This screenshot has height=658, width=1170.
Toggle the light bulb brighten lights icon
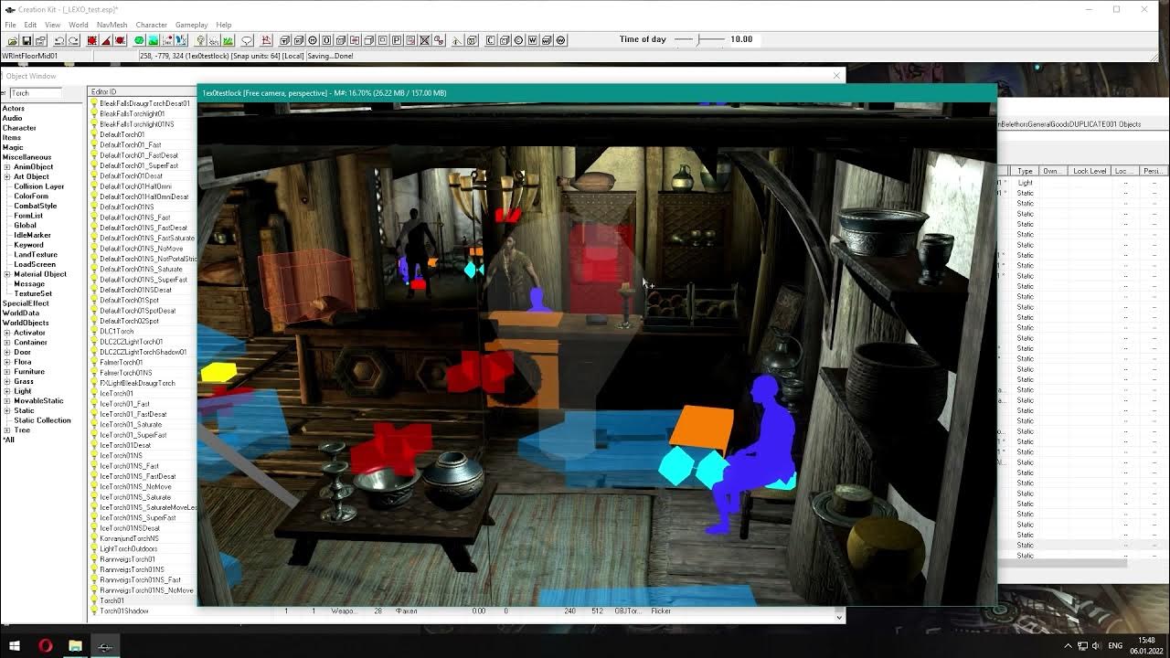[x=200, y=40]
